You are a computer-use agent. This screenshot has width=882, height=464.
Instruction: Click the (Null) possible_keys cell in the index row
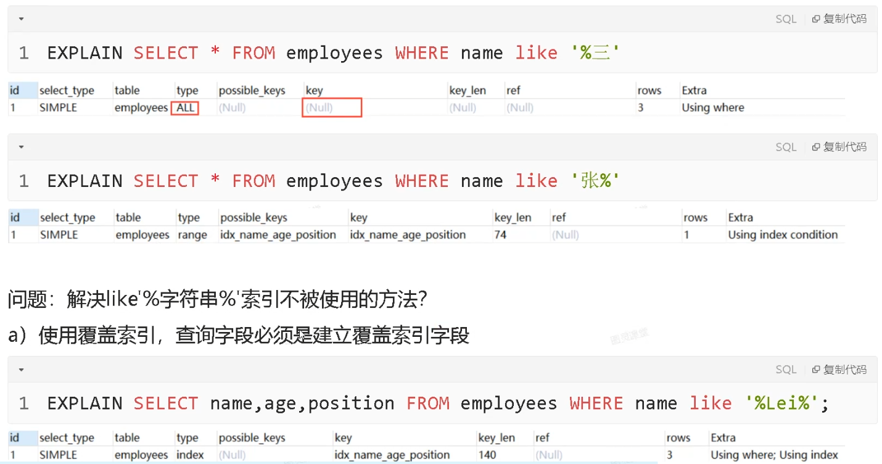tap(232, 455)
